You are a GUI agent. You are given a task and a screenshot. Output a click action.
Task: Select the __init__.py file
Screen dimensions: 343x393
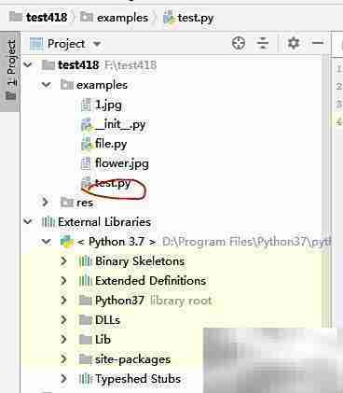(120, 124)
